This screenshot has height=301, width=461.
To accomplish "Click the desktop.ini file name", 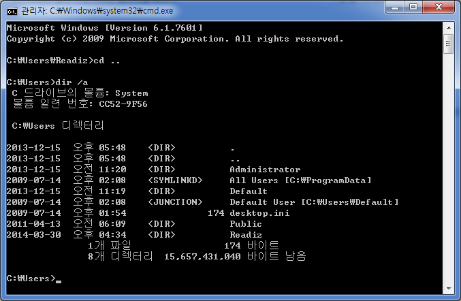I will tap(259, 213).
